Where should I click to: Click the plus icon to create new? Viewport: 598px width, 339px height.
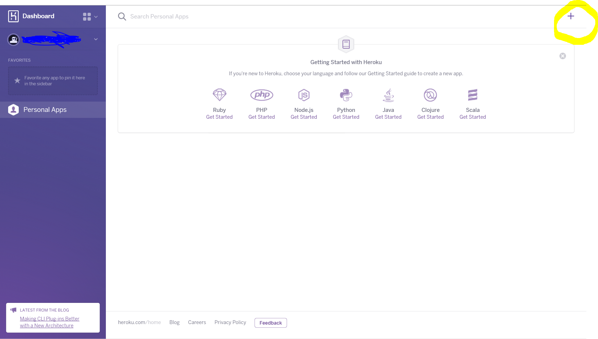(571, 16)
